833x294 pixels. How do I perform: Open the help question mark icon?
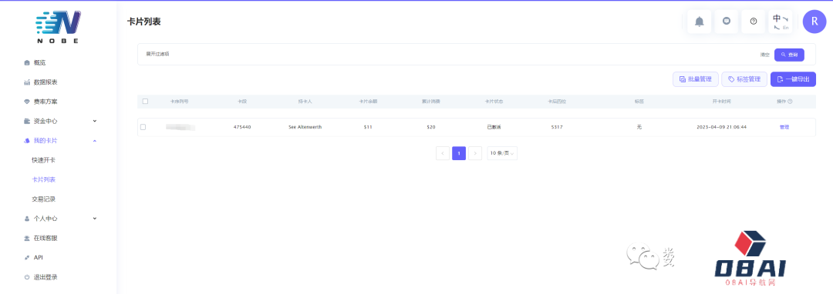pos(754,22)
